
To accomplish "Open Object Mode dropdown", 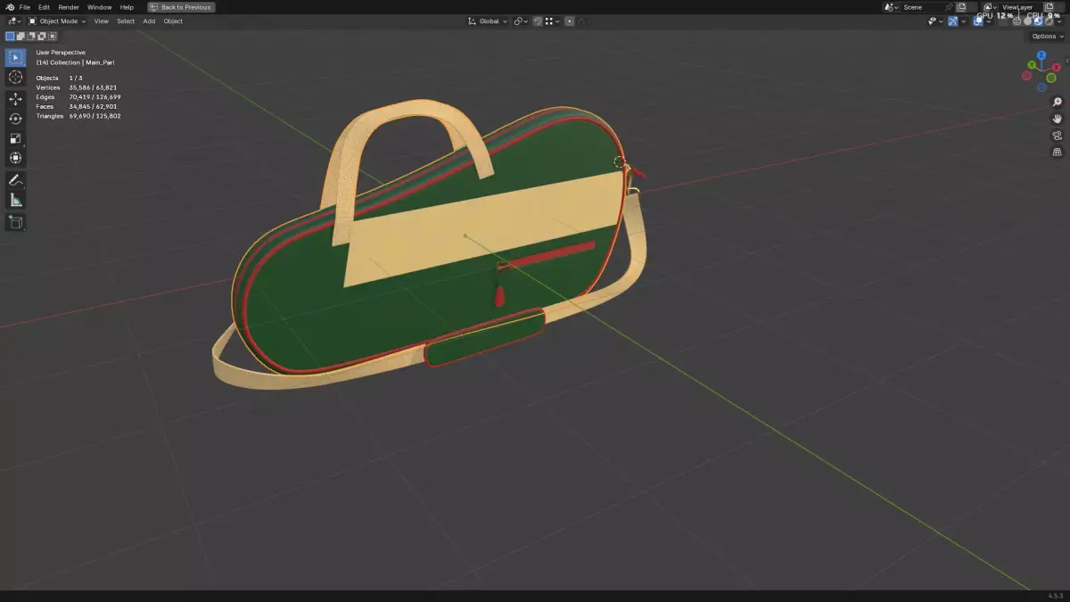I will [57, 21].
